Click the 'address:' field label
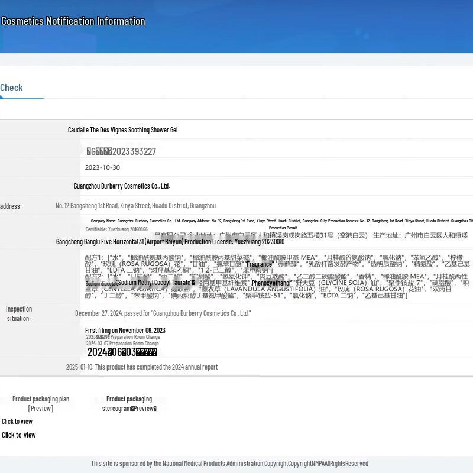 pos(11,206)
